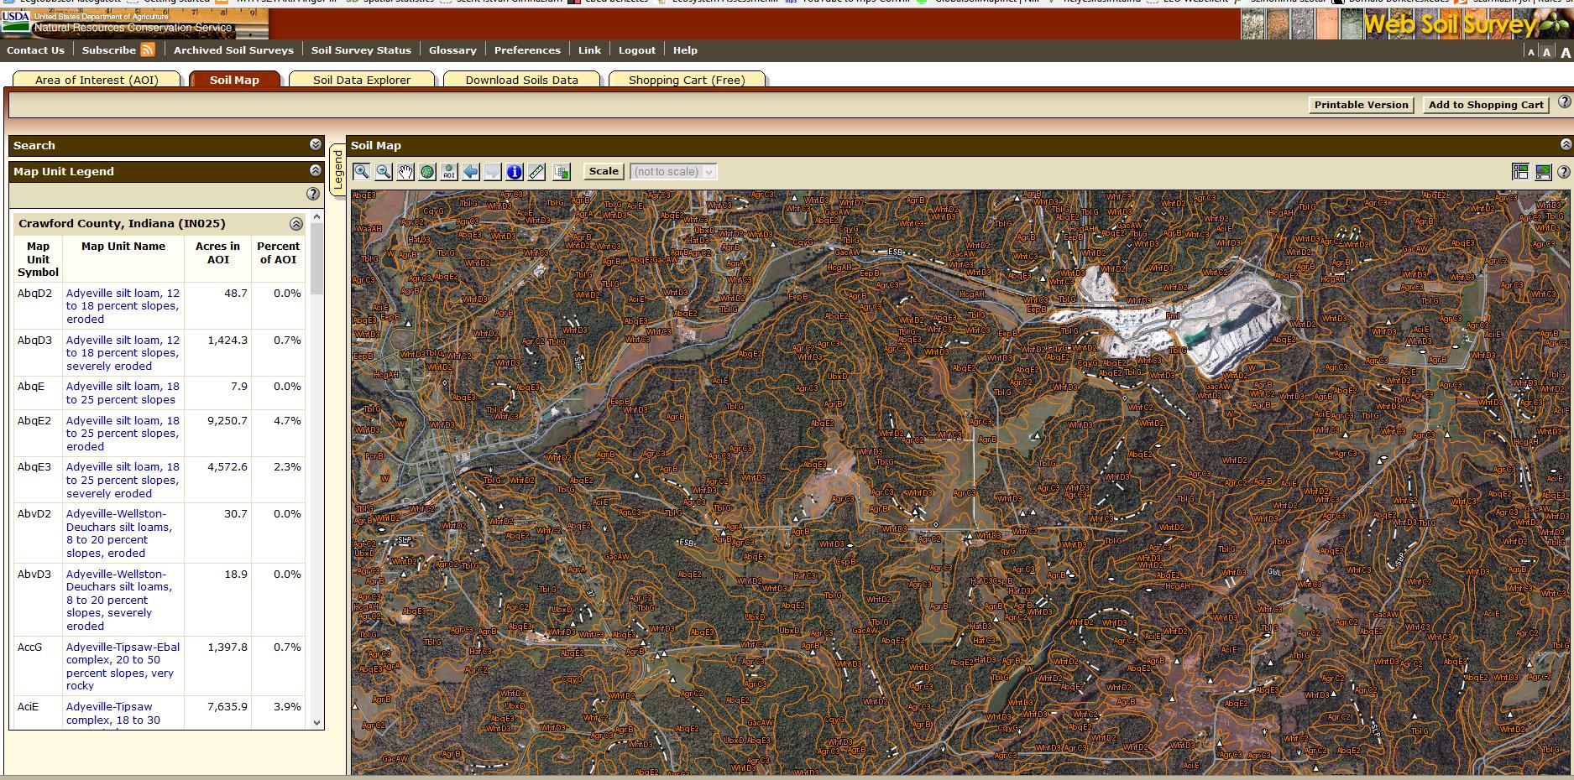Click the Subscribe link text
The width and height of the screenshot is (1574, 780).
pos(109,50)
